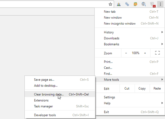
Task: Click the Paste button in Edit row
Action: tap(157, 88)
